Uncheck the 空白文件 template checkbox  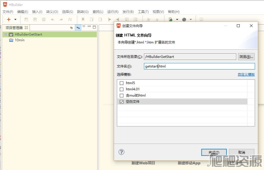(121, 102)
